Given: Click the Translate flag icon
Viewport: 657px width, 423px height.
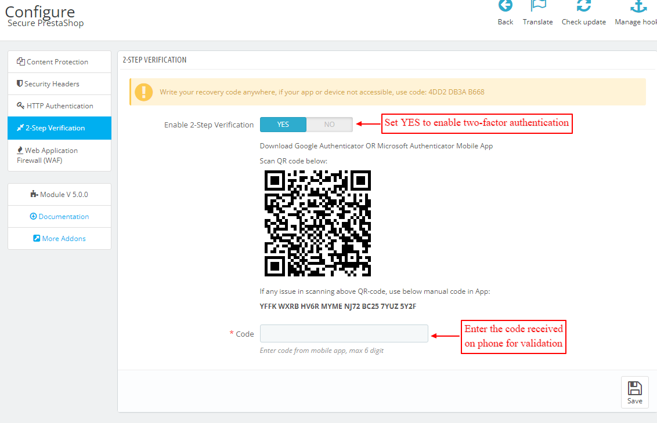Looking at the screenshot, I should 538,6.
